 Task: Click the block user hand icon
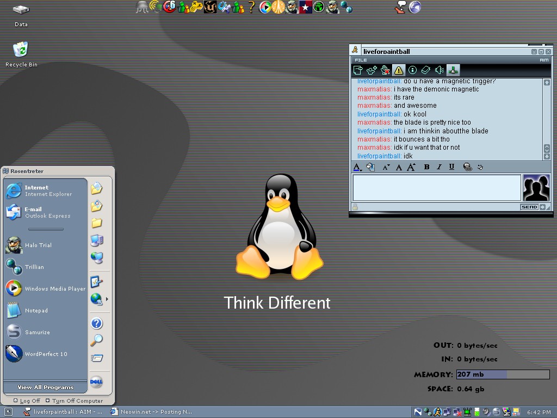click(x=385, y=70)
